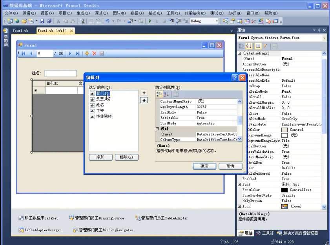
Task: Click the yellow Add New record icon
Action: tap(87, 53)
